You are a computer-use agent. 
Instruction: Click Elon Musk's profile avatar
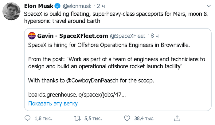[x=12, y=13]
